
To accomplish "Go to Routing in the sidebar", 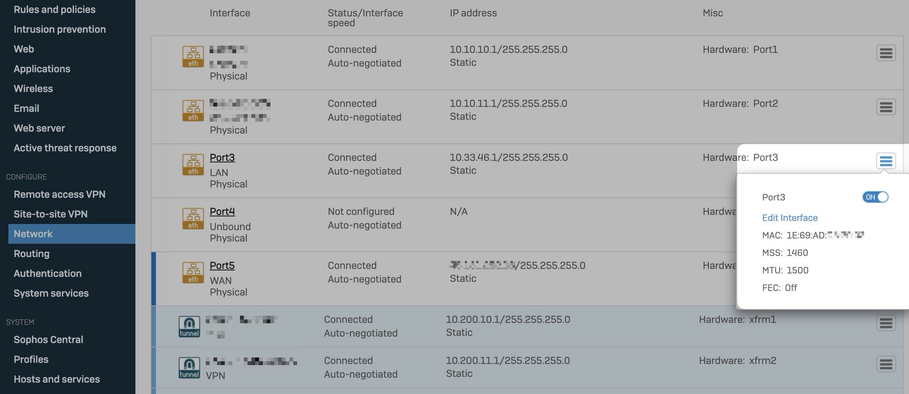I will [x=32, y=254].
